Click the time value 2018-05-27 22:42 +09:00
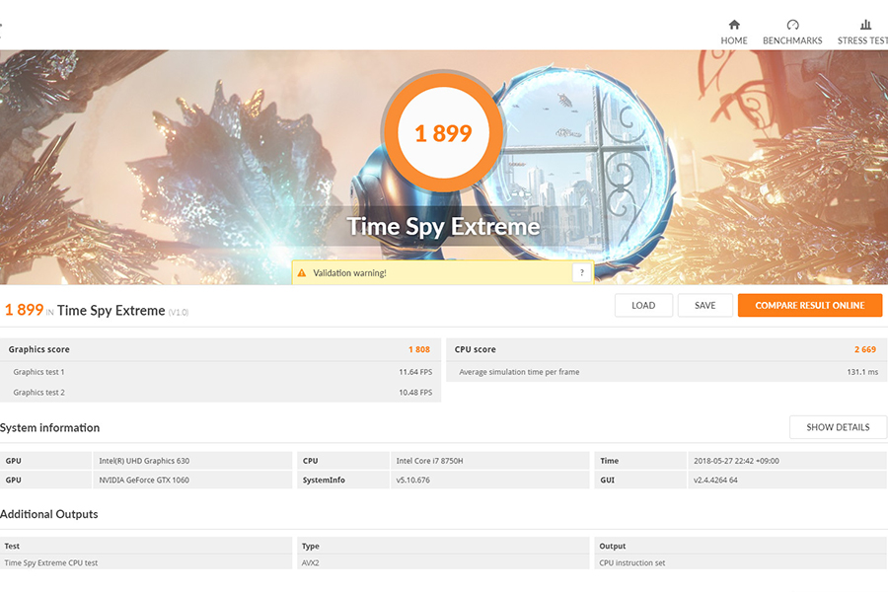Viewport: 888px width, 592px height. click(787, 461)
